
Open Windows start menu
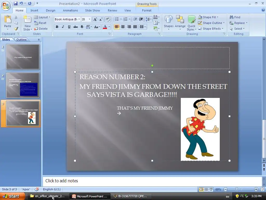pyautogui.click(x=12, y=196)
